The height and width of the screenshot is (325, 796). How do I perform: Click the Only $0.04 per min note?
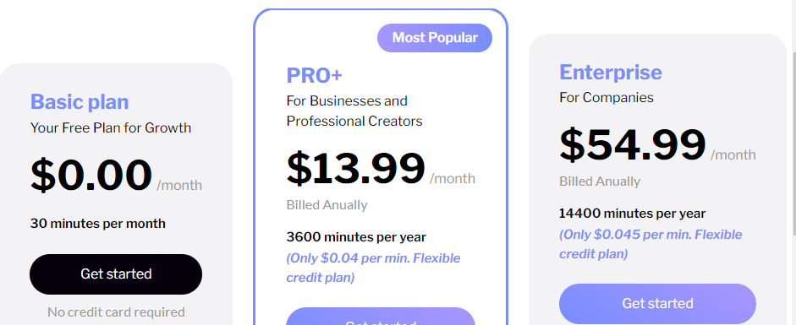374,268
